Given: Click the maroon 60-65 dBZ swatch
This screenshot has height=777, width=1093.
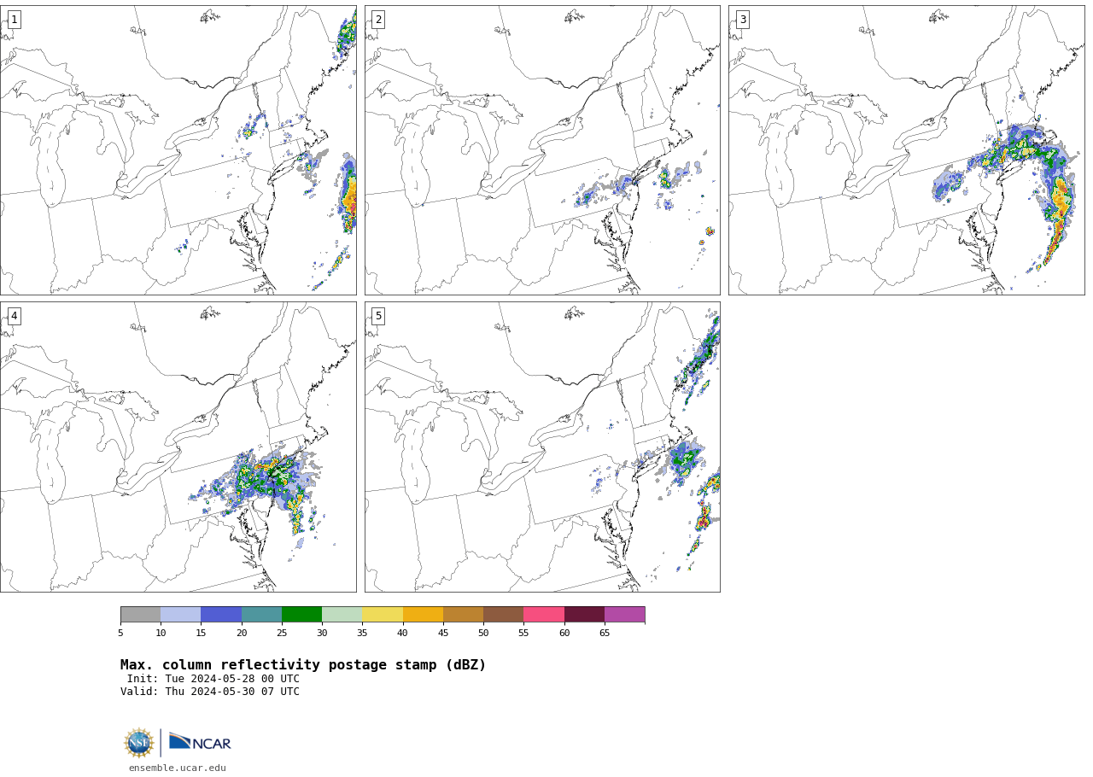Looking at the screenshot, I should (584, 615).
